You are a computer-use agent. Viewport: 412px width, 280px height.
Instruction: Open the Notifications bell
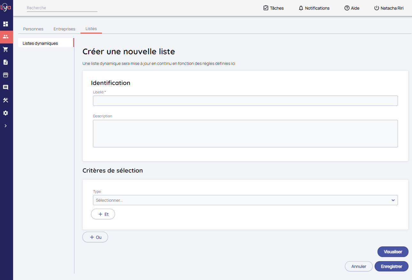(x=314, y=8)
